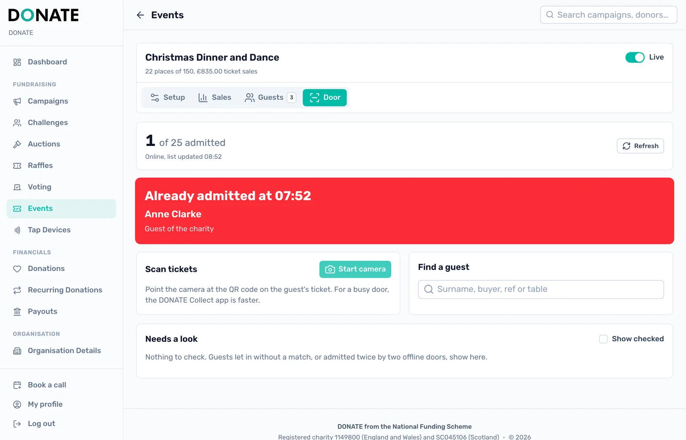The image size is (686, 440).
Task: Enable the Show checked checkbox
Action: click(x=603, y=339)
